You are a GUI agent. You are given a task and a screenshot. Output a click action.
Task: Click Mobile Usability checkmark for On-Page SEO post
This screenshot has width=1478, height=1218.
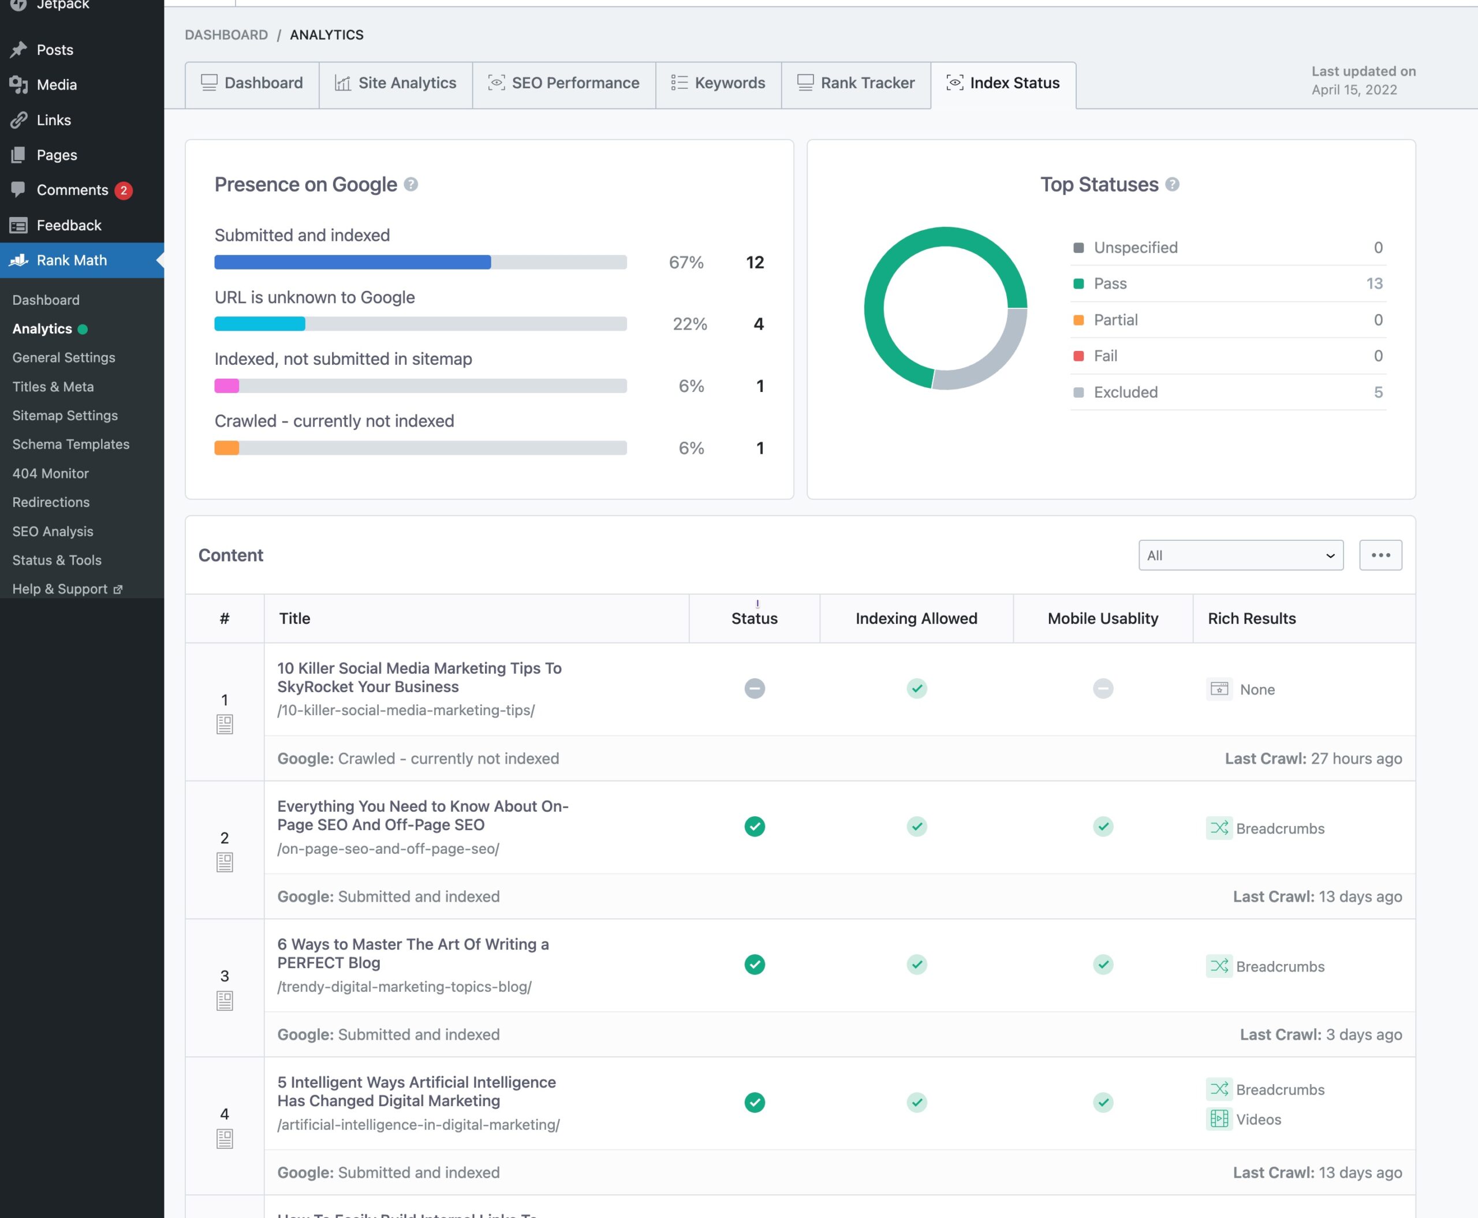click(1103, 827)
